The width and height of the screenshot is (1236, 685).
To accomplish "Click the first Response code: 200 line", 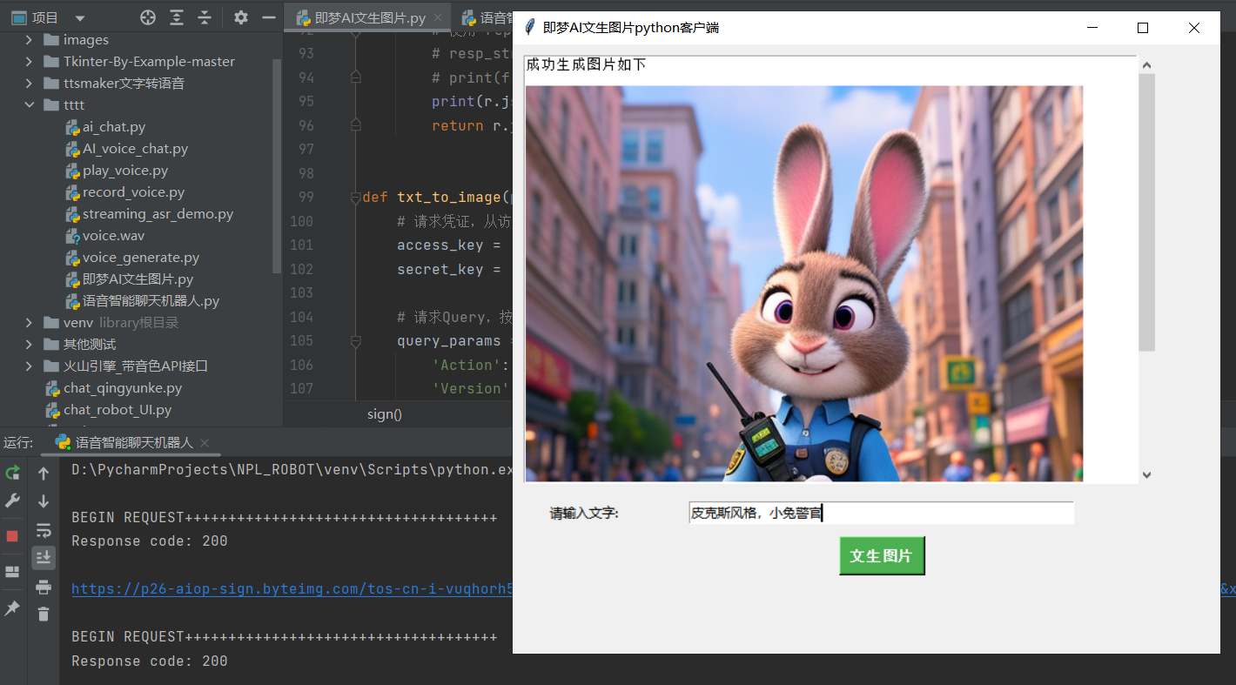I will tap(150, 541).
